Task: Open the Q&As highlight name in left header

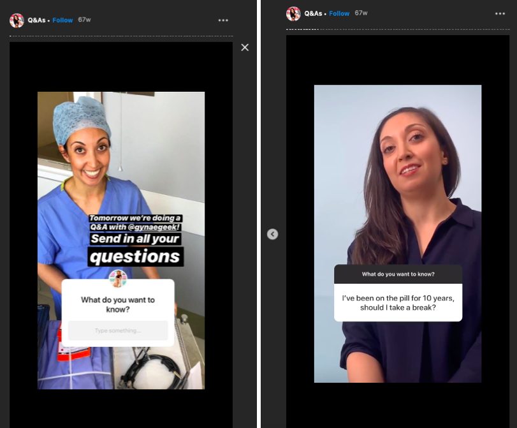Action: click(x=37, y=20)
